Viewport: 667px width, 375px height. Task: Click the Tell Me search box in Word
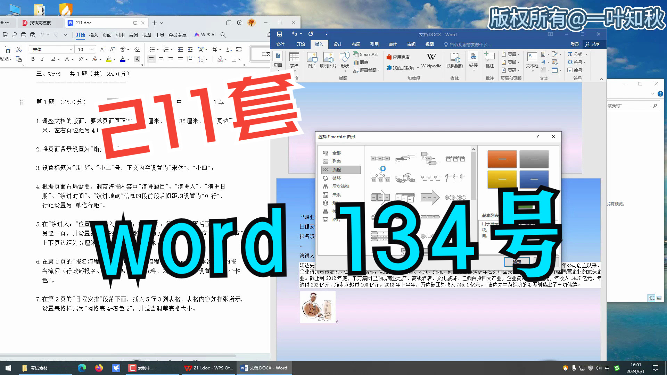click(467, 44)
